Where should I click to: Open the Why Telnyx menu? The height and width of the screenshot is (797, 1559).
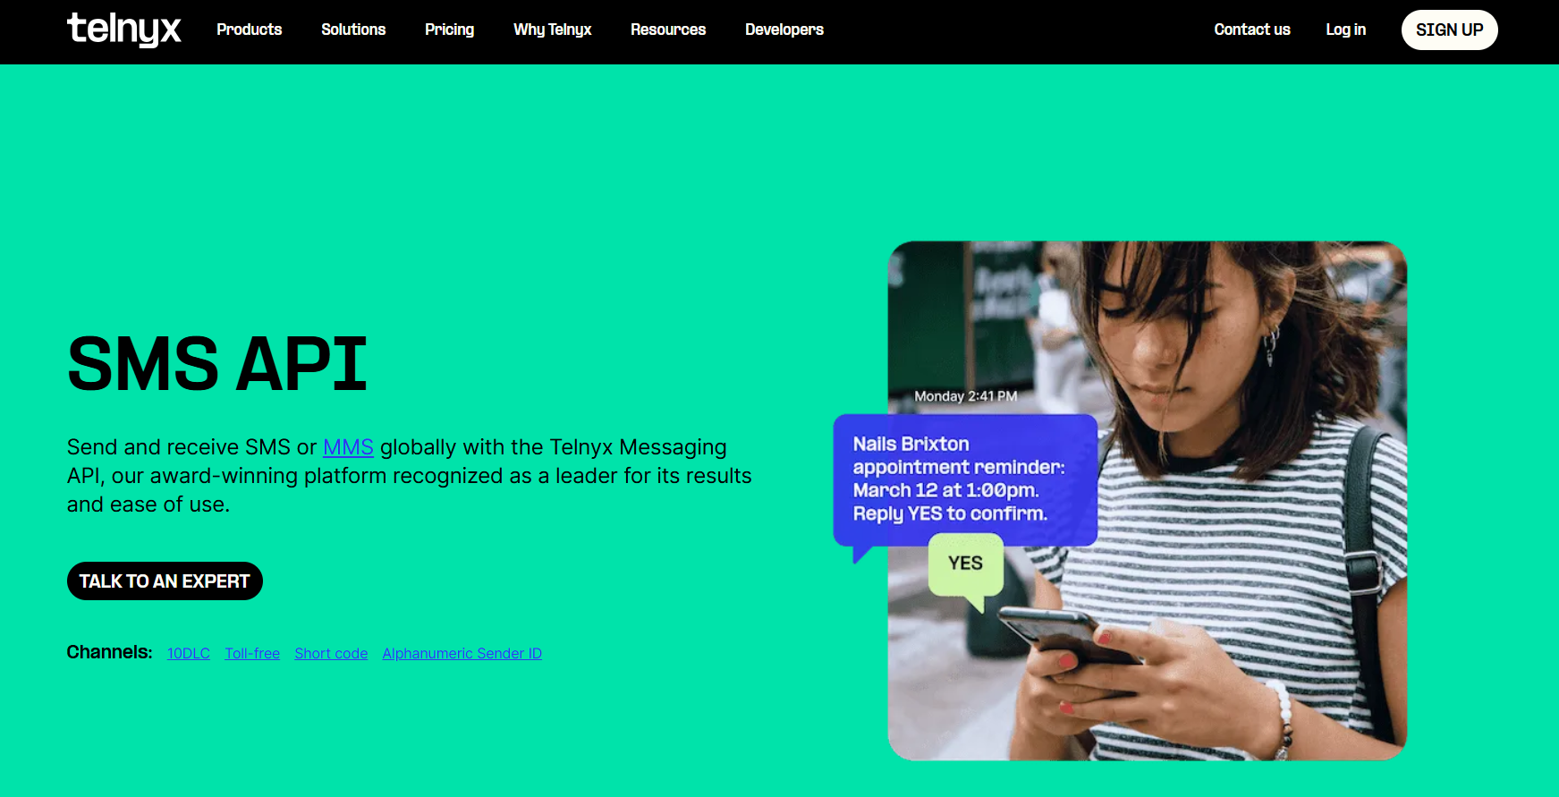click(553, 30)
